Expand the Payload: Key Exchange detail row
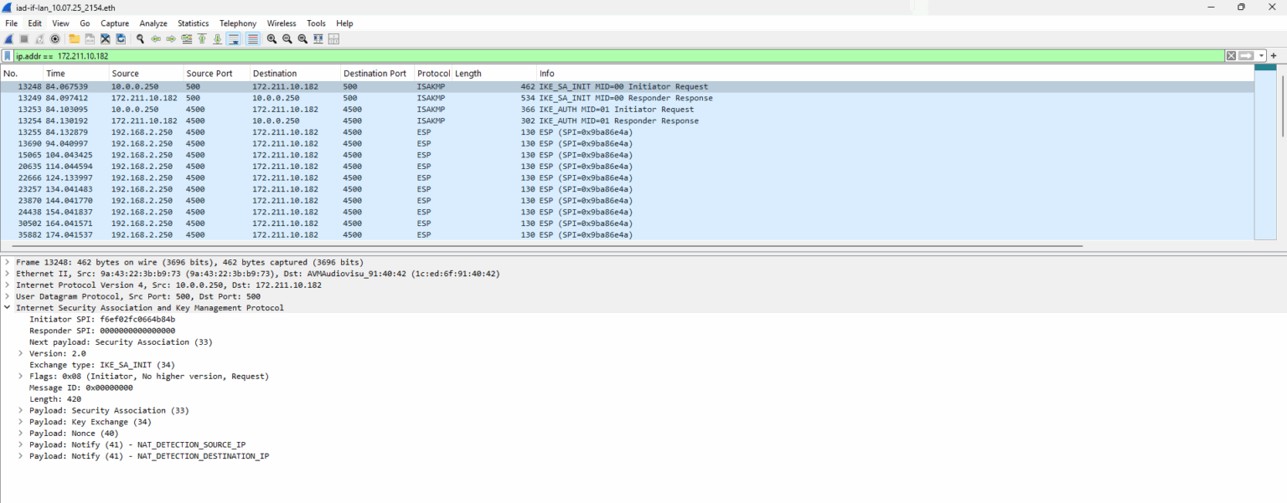Viewport: 1287px width, 503px height. tap(20, 422)
